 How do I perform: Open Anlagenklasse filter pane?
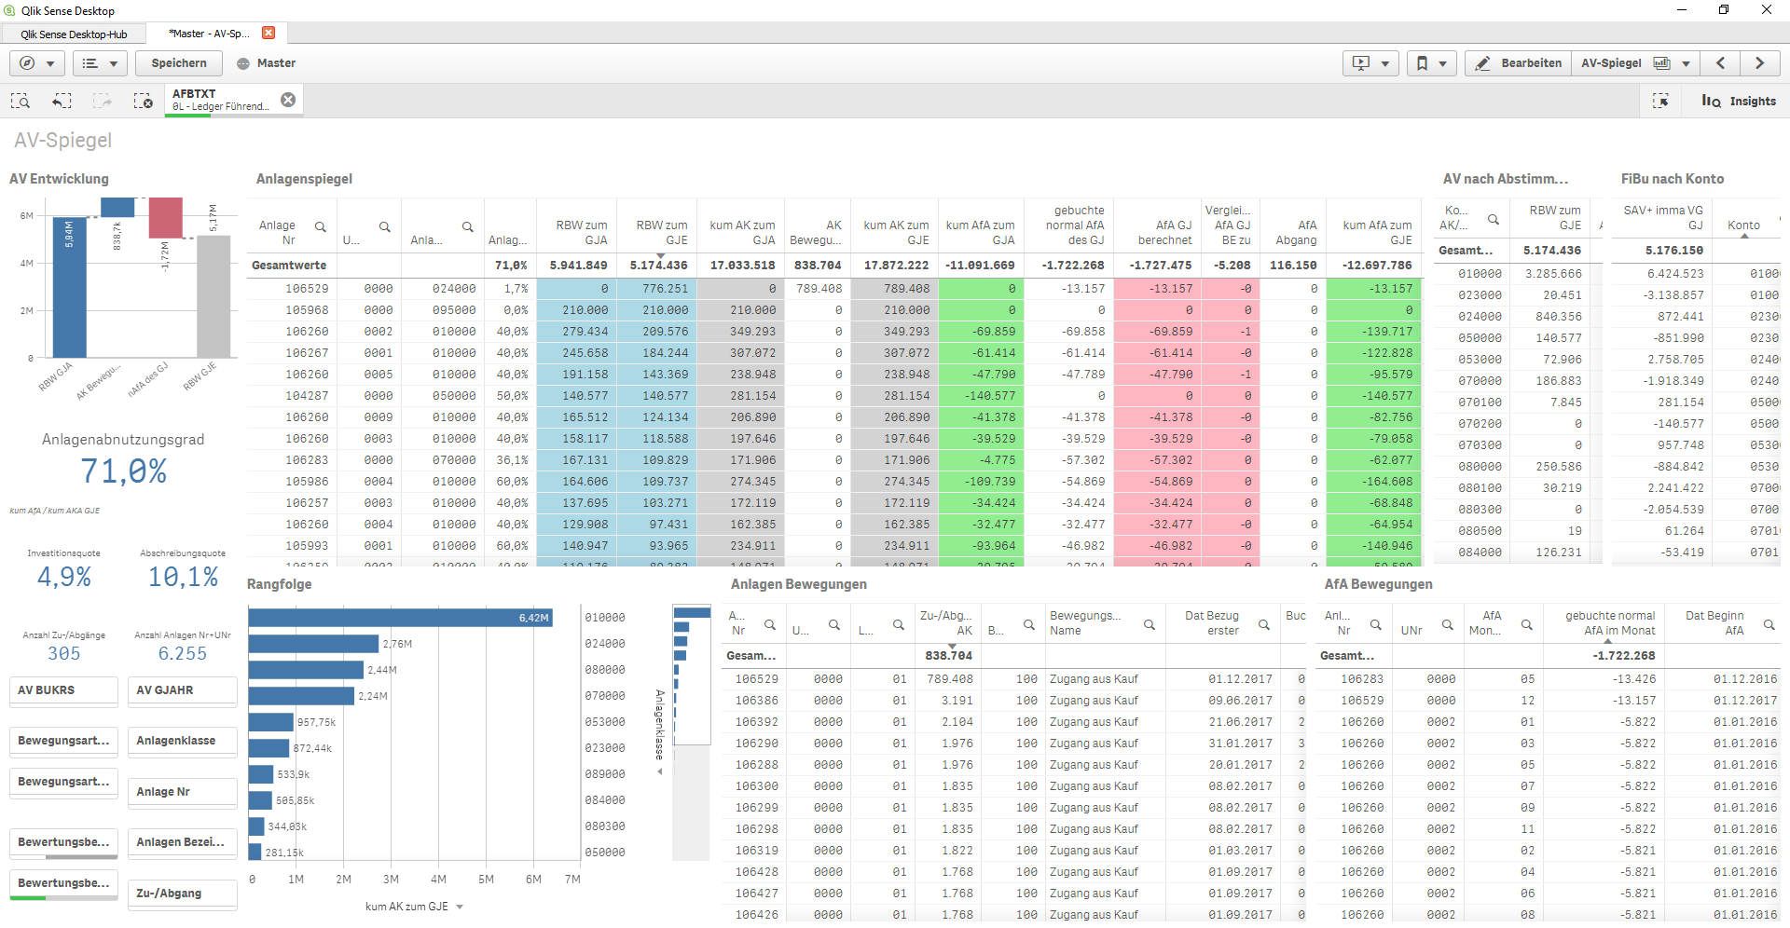(182, 741)
